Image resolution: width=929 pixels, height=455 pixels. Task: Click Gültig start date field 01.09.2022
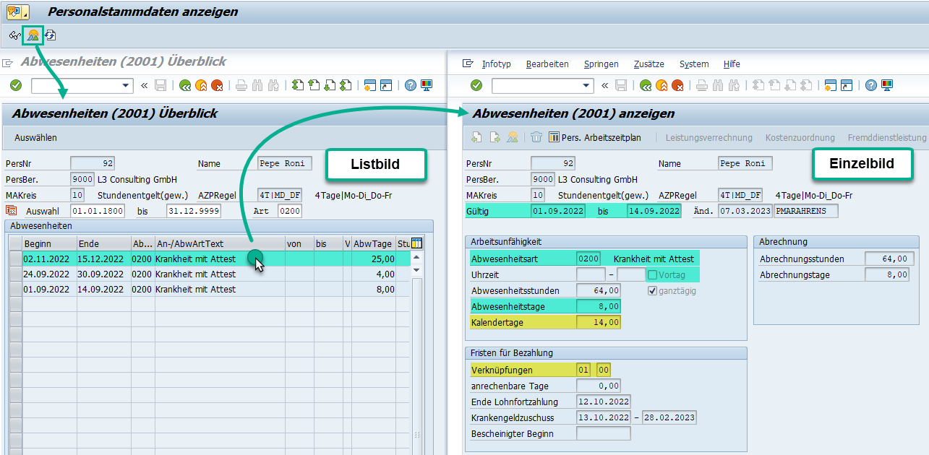(x=558, y=211)
